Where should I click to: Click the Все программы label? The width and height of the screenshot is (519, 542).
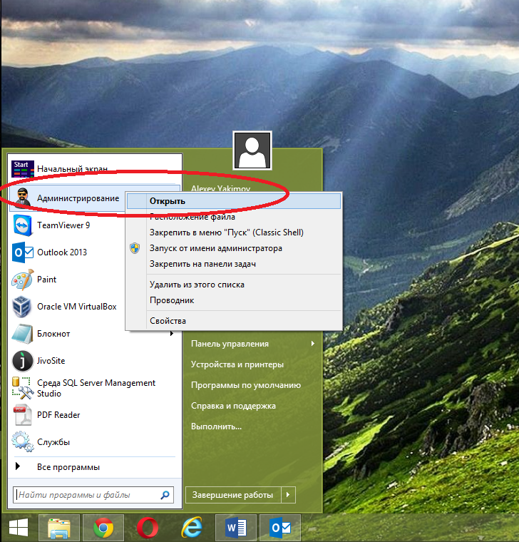68,467
